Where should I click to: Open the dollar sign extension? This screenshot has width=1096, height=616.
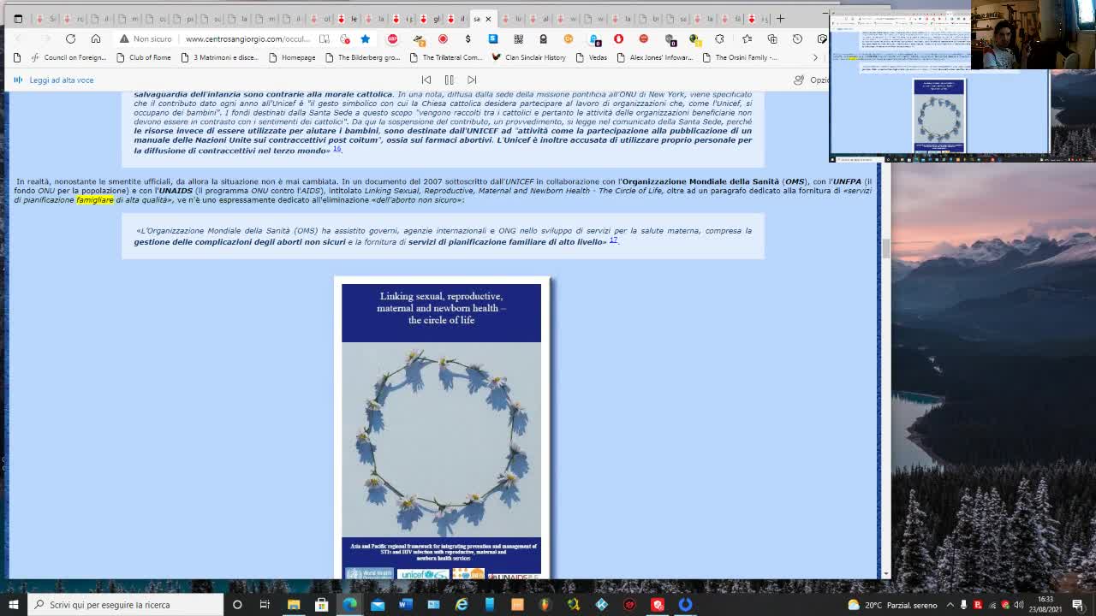468,38
